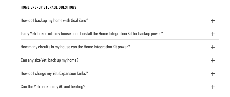230x97 pixels.
Task: Click the 'Home Energy Storage Questions' heading
Action: point(49,7)
